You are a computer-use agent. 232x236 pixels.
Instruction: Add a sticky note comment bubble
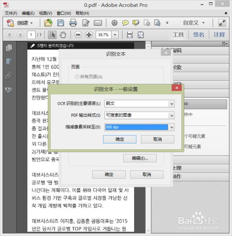[x=125, y=23]
